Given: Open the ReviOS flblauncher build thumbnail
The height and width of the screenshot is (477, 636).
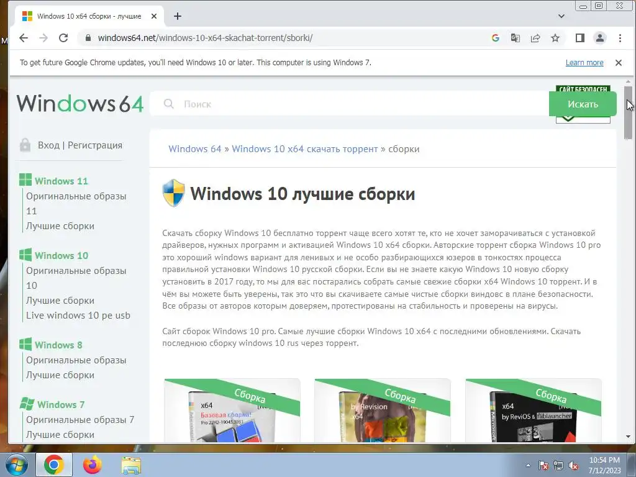Looking at the screenshot, I should click(534, 411).
